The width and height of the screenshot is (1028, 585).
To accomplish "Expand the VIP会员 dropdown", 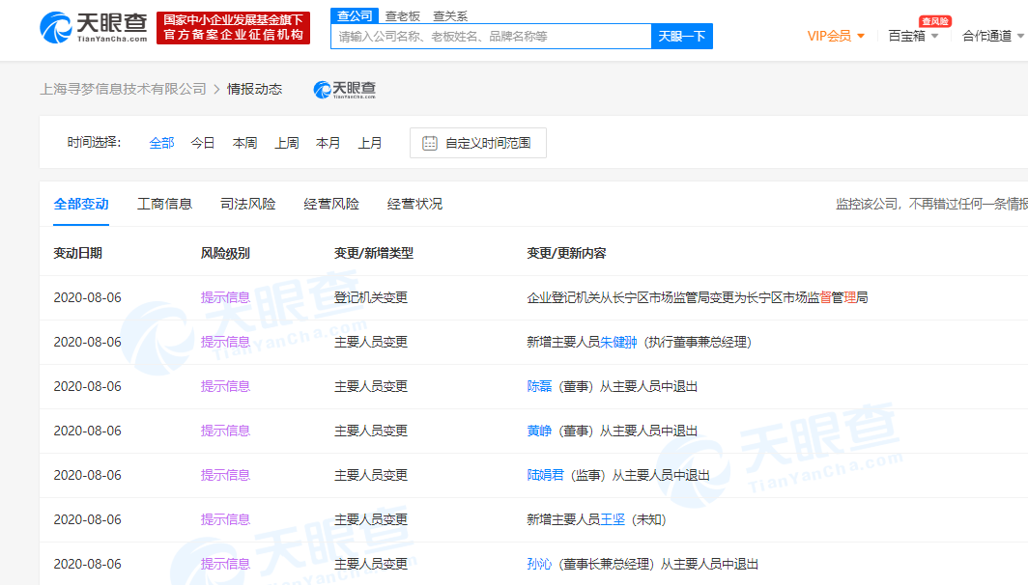I will point(836,36).
